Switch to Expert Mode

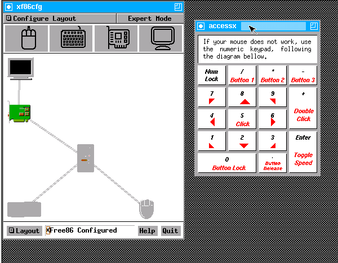coord(150,19)
